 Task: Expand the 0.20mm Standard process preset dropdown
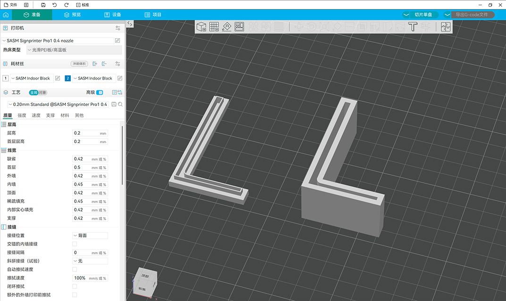coord(58,104)
